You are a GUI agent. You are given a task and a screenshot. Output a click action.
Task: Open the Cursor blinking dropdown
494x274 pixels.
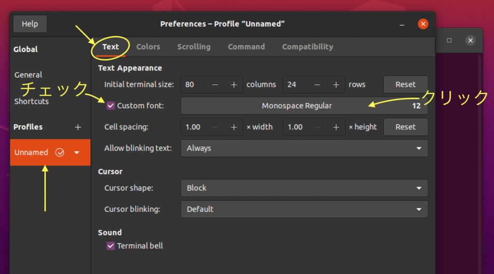[304, 209]
